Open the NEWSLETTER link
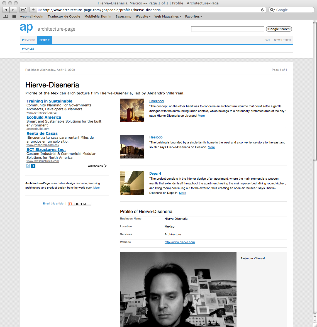 pyautogui.click(x=282, y=40)
